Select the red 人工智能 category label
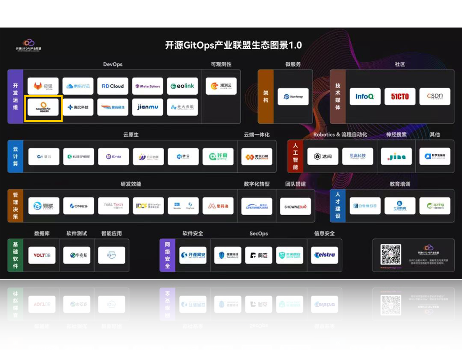This screenshot has width=462, height=361. click(295, 157)
